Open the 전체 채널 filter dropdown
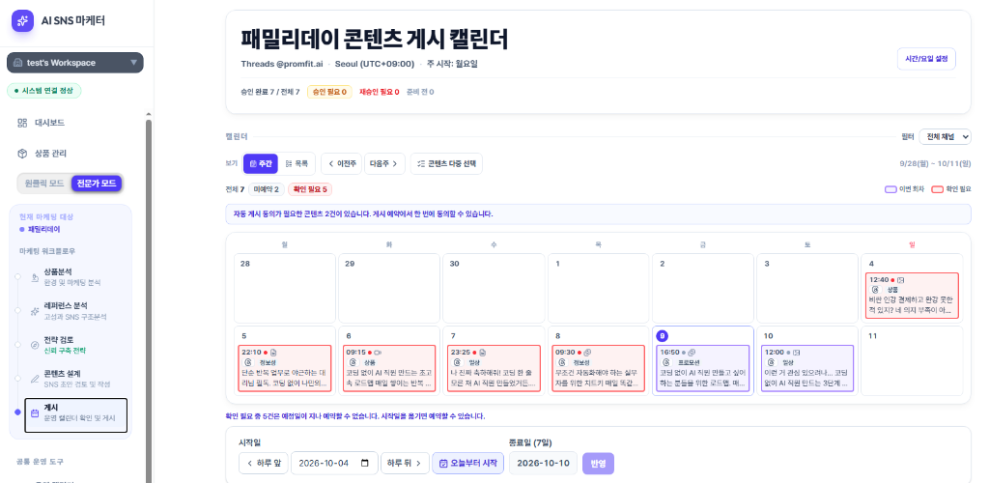This screenshot has width=989, height=483. 945,136
